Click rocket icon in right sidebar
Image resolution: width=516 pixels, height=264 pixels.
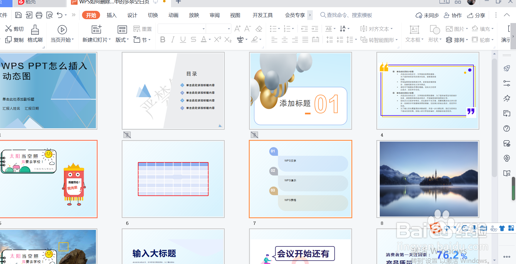point(507,68)
